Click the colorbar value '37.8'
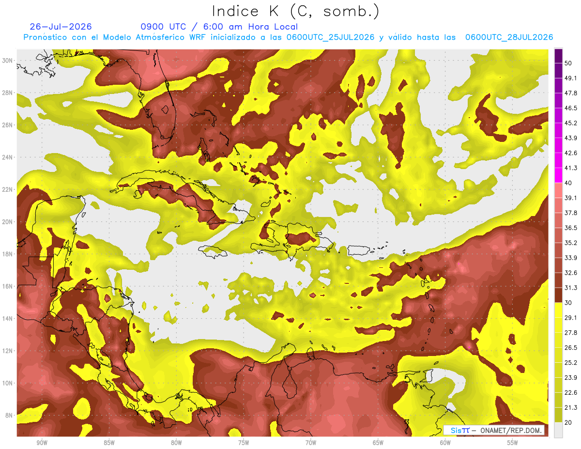581x449 pixels. pyautogui.click(x=571, y=213)
